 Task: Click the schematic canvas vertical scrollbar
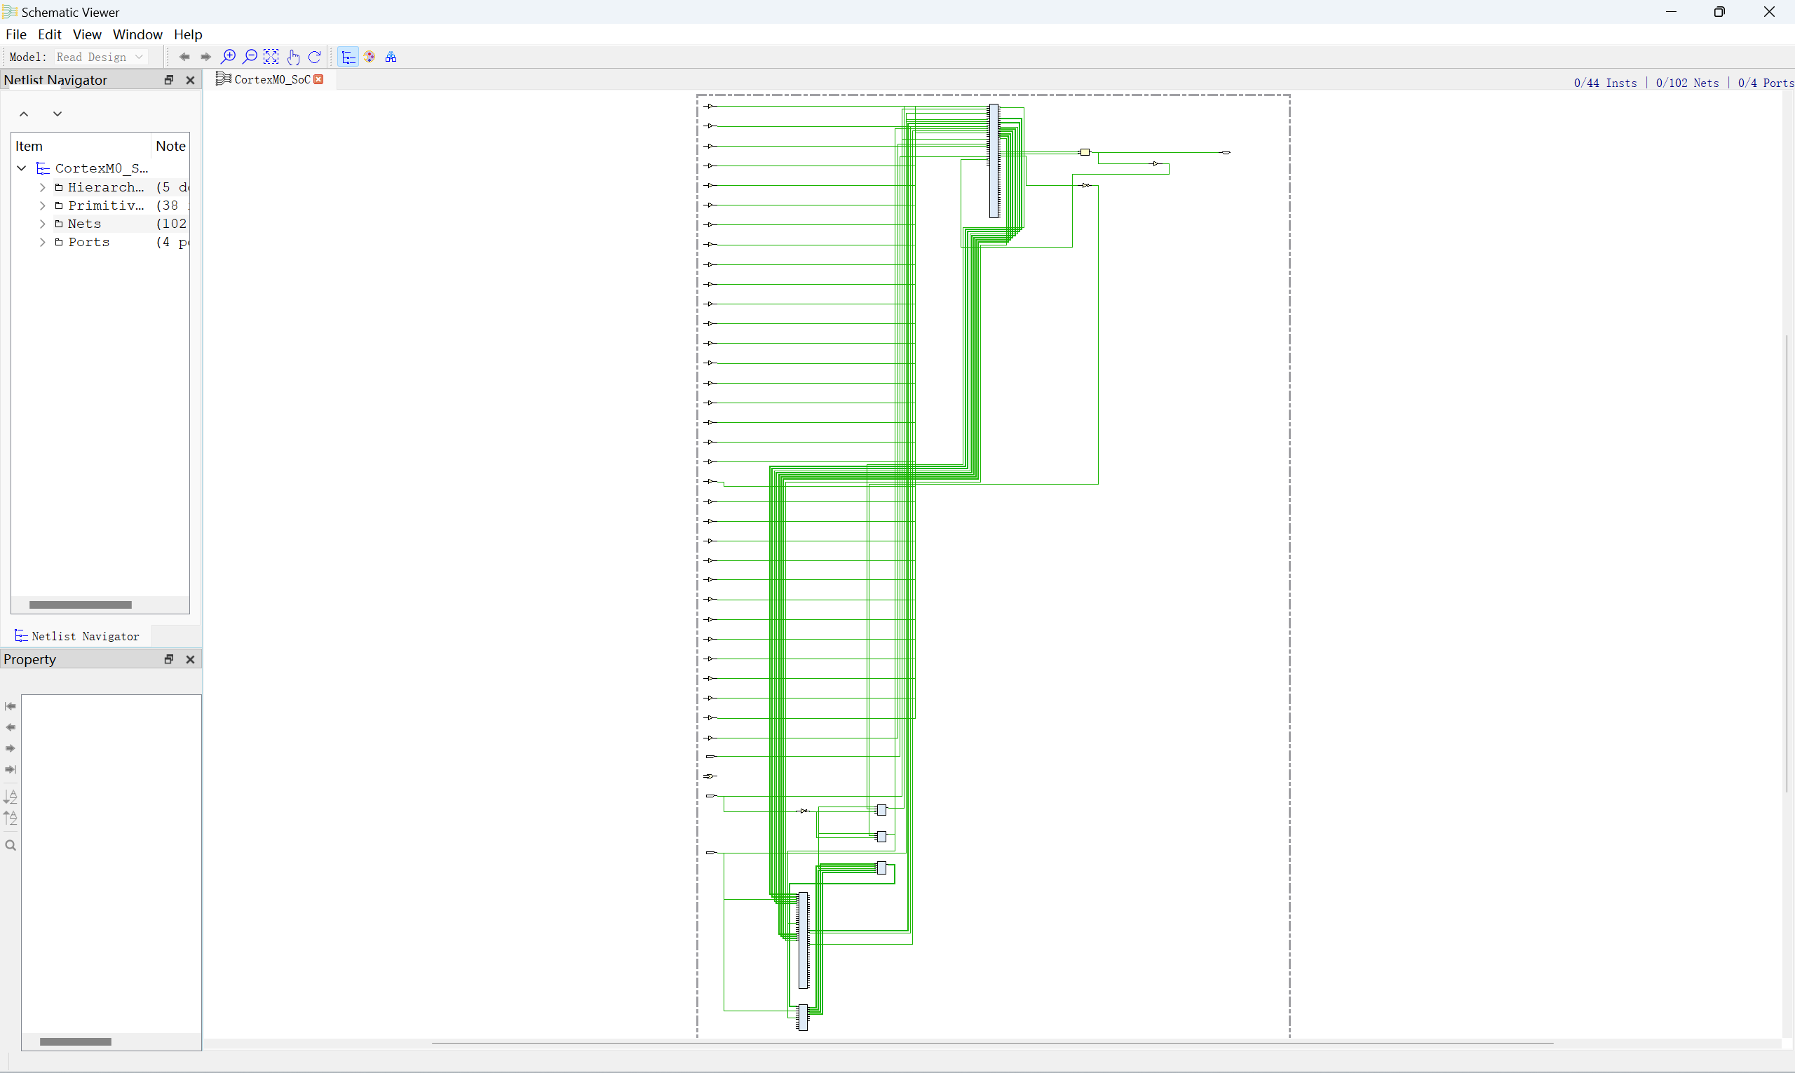1787,563
